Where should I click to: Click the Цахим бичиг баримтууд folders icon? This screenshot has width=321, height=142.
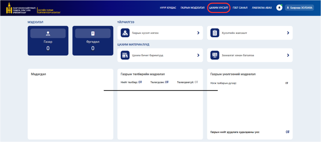(125, 55)
